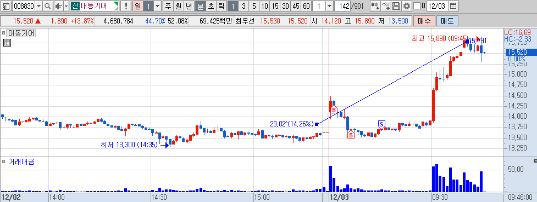Click the +13.87% change rate text
Image resolution: width=537 pixels, height=202 pixels.
[x=82, y=21]
